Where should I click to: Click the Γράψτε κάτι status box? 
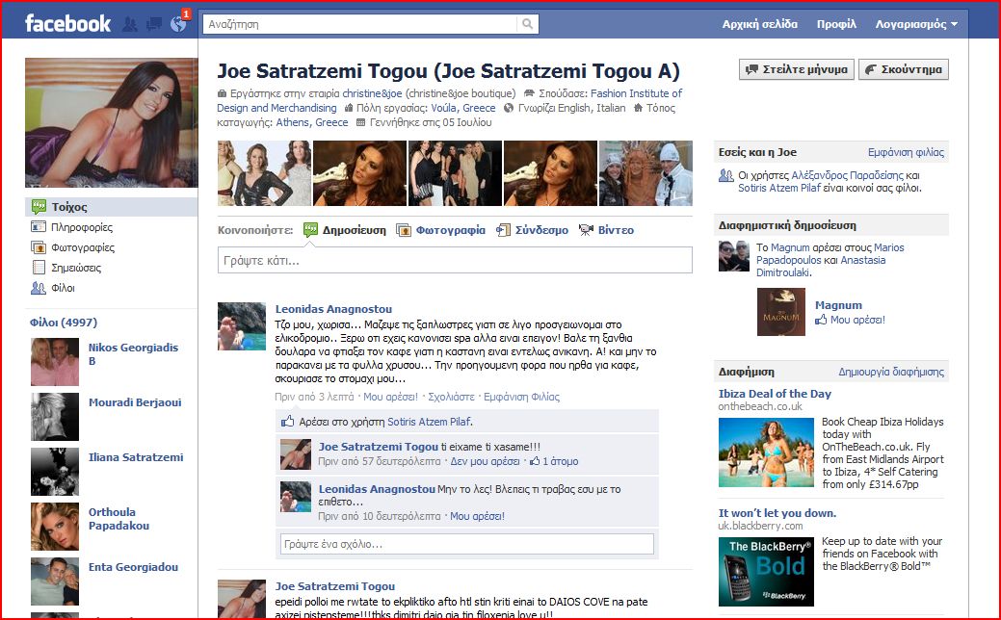pyautogui.click(x=455, y=260)
